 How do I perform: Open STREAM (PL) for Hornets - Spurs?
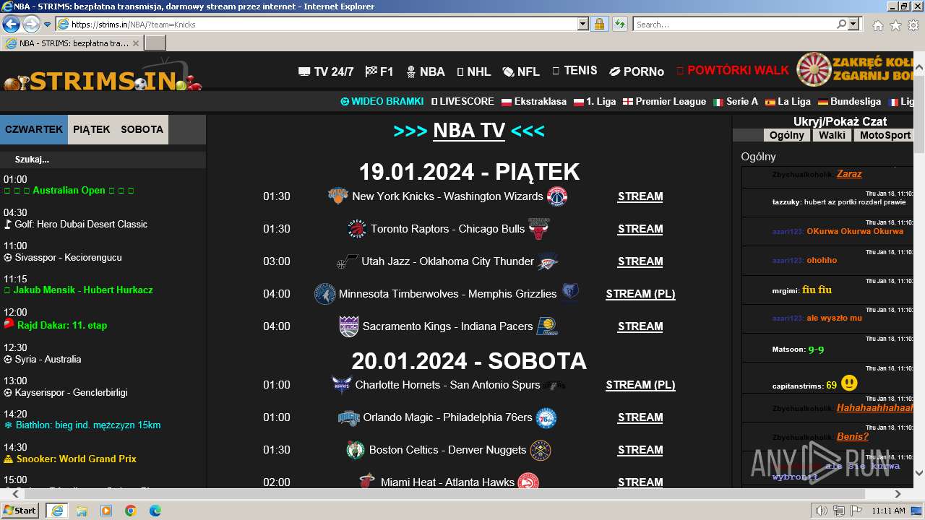(x=640, y=385)
